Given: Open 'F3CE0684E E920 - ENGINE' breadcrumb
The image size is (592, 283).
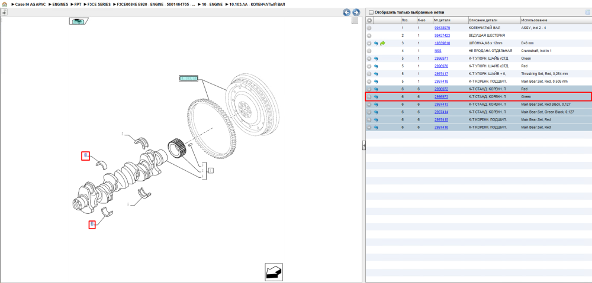Looking at the screenshot, I should point(157,4).
